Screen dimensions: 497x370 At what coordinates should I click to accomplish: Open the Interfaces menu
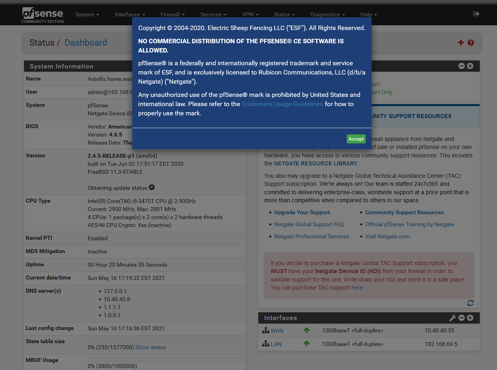coord(130,14)
